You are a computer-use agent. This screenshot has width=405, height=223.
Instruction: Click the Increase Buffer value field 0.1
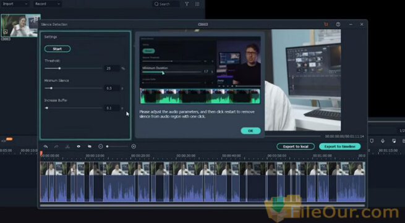(112, 108)
